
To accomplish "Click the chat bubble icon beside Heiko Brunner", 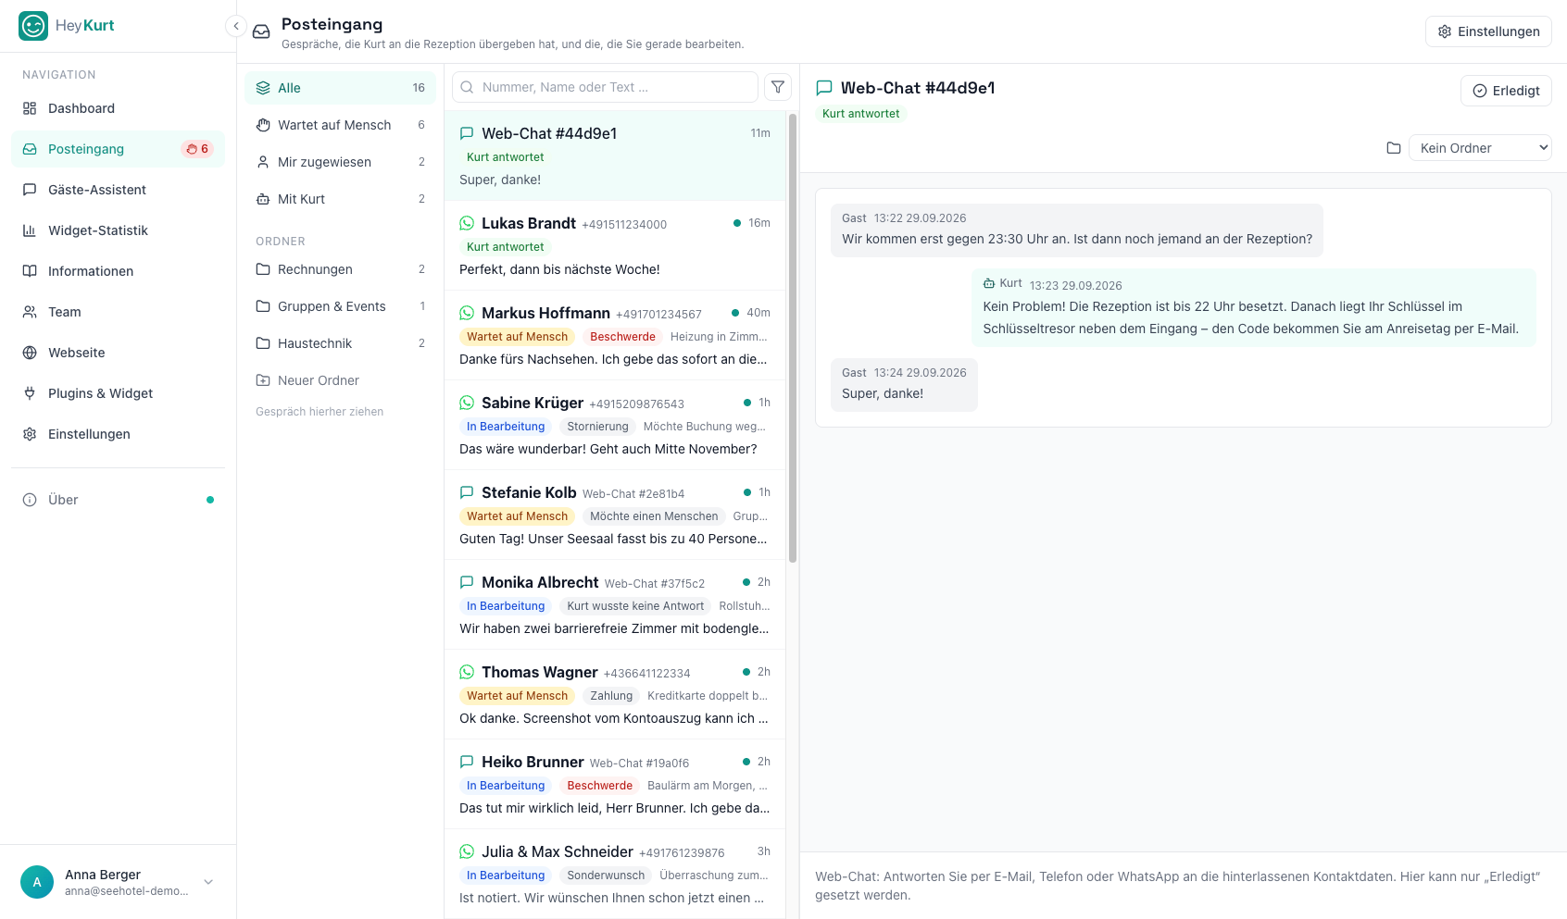I will 467,762.
